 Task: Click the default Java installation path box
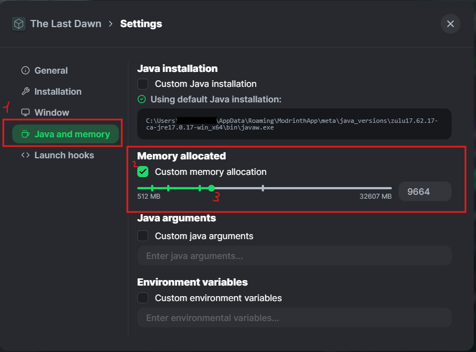294,124
